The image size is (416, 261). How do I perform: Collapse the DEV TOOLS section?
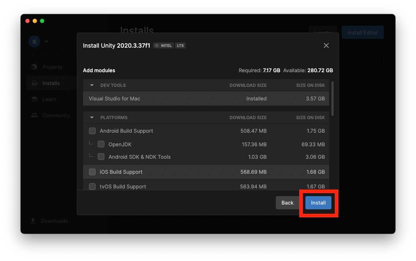92,85
